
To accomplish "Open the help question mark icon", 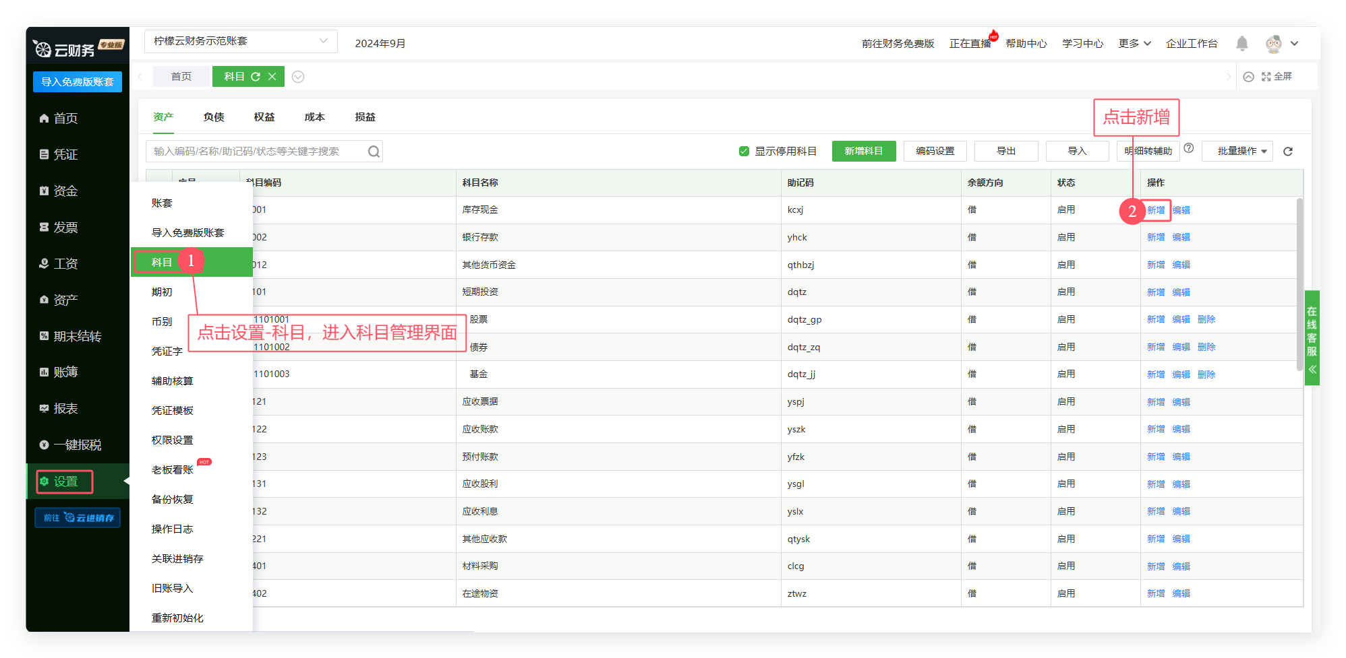I will tap(1189, 148).
